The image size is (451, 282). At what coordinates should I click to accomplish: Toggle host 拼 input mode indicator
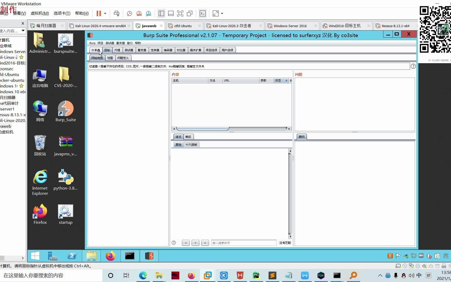(x=429, y=275)
